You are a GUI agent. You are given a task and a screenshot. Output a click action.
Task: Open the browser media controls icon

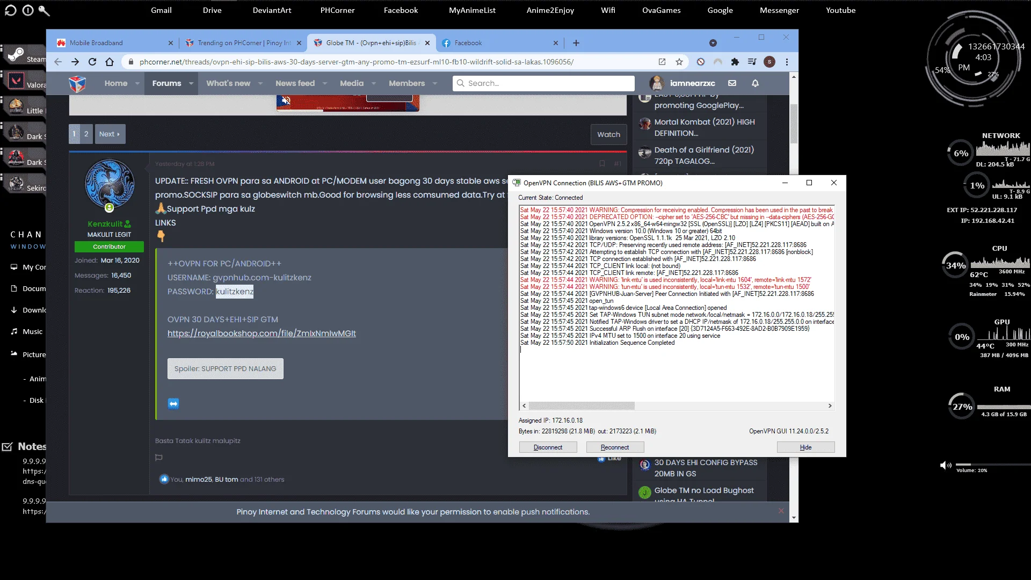[x=752, y=62]
